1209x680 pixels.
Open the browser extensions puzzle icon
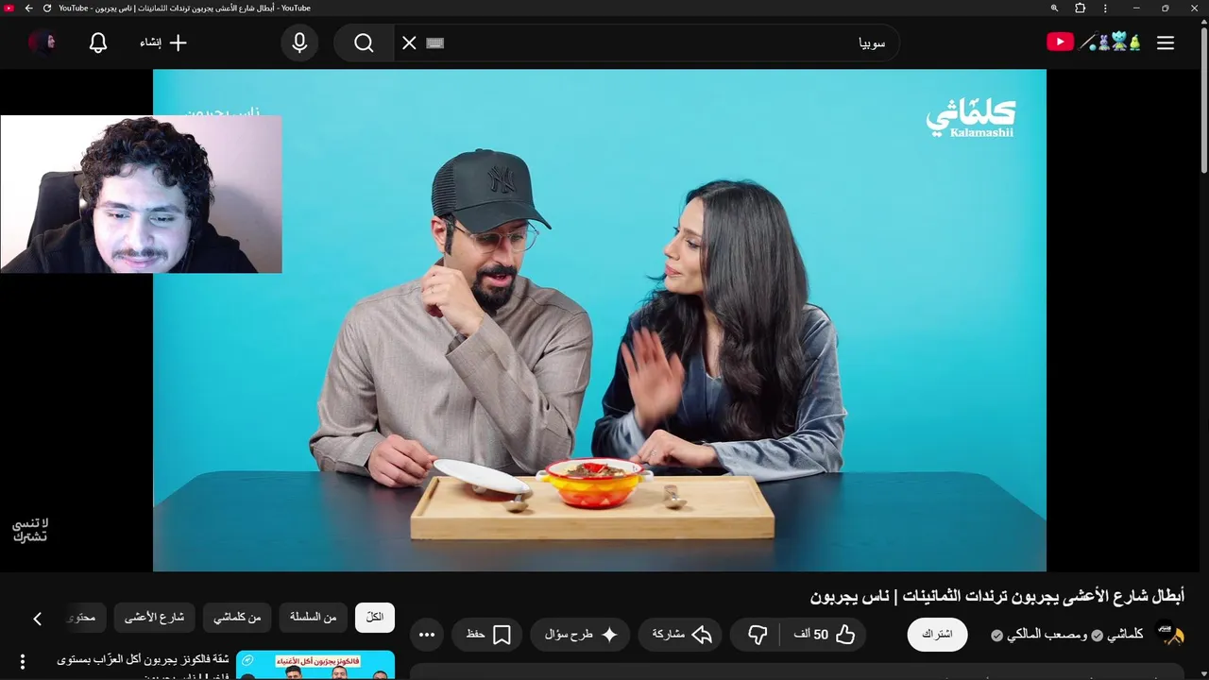(1081, 8)
